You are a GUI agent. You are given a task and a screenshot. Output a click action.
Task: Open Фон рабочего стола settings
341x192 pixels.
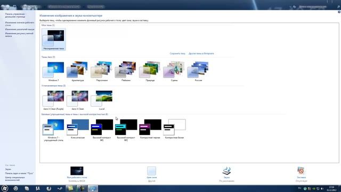click(x=77, y=174)
